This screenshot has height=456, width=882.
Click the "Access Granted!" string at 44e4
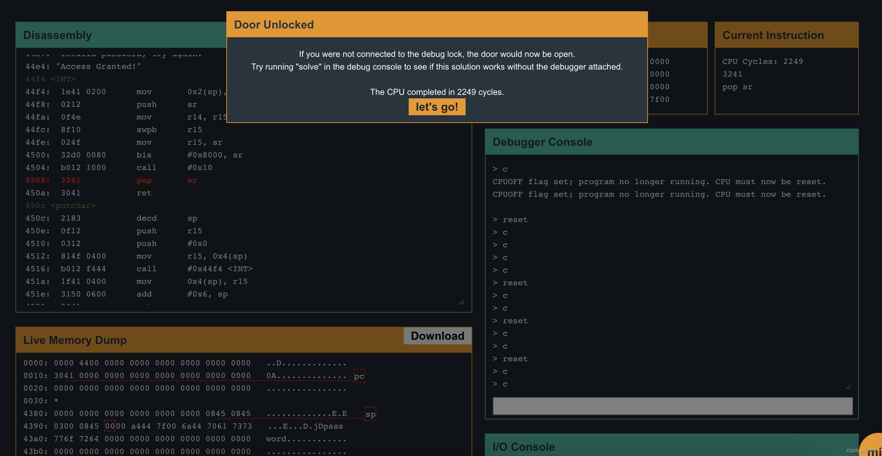pyautogui.click(x=99, y=66)
